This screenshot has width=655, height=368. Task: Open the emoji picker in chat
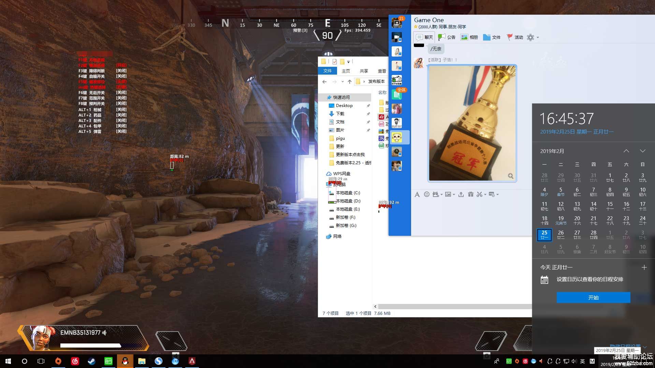coord(426,194)
